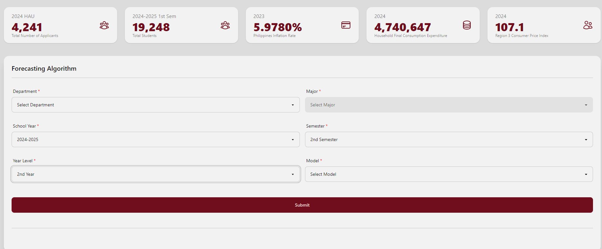The image size is (602, 249).
Task: Open the Select Major dropdown
Action: [x=449, y=105]
